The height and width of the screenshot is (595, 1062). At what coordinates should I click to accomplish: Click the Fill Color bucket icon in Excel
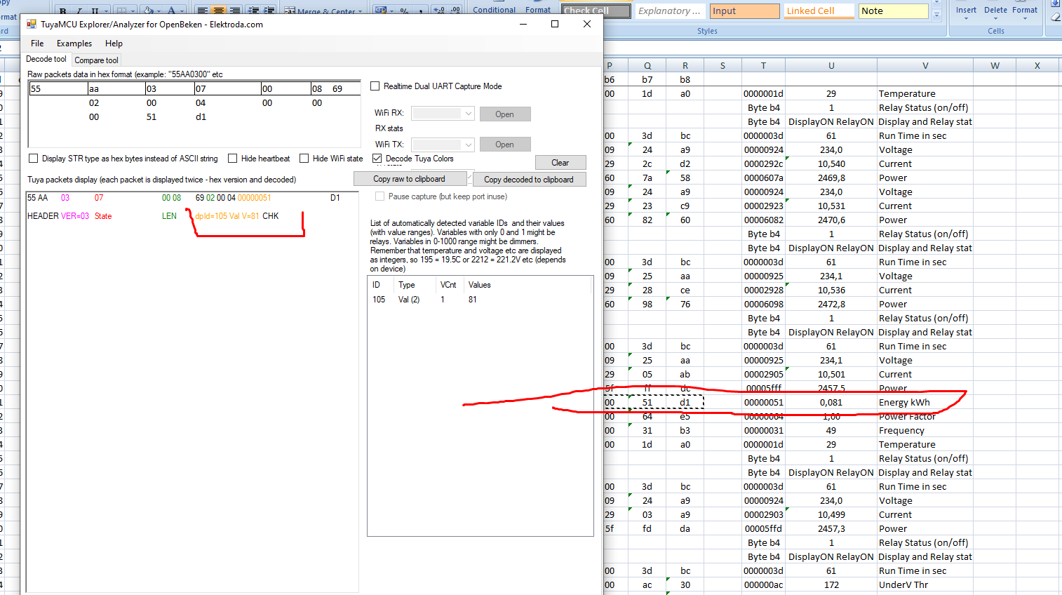pyautogui.click(x=148, y=11)
